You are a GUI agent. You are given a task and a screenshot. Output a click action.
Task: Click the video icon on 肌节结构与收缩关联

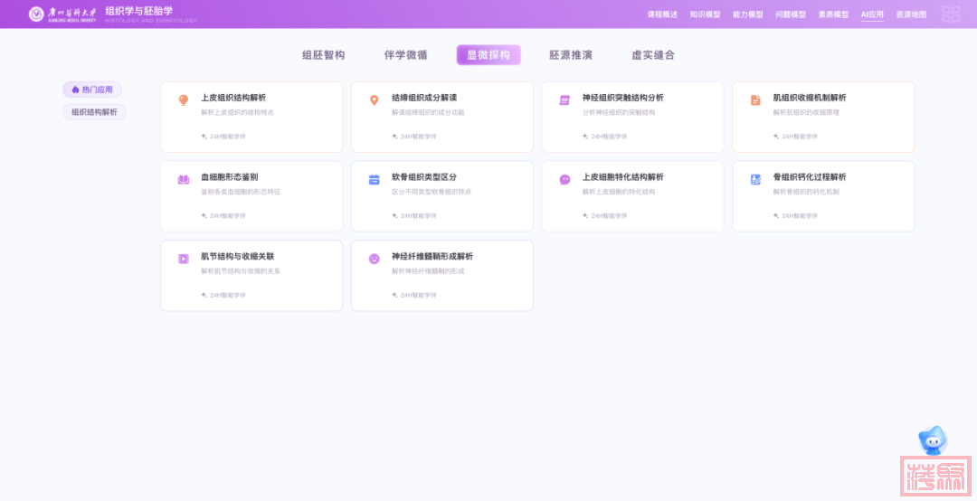(x=184, y=259)
